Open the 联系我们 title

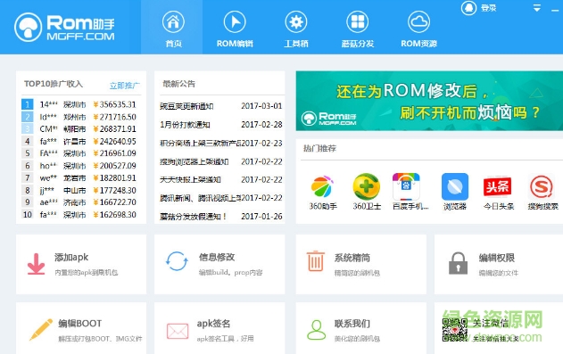[352, 324]
